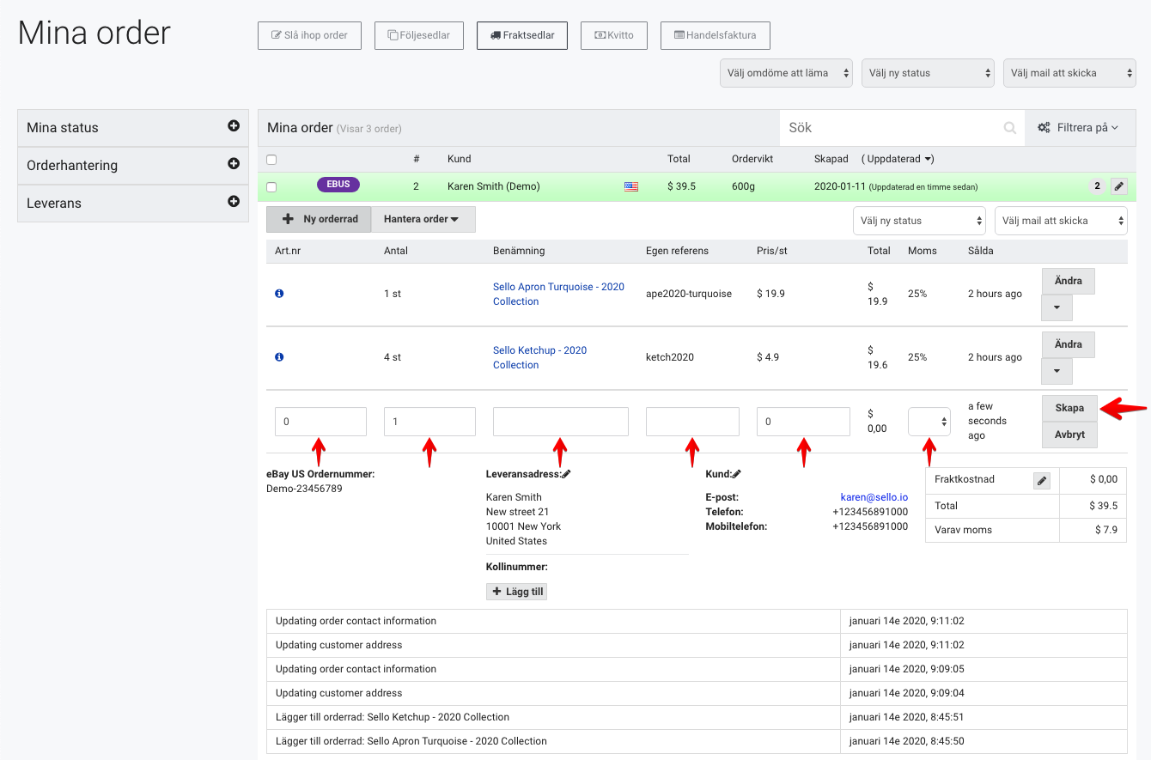
Task: Click Lägg till under Kollinummer
Action: [516, 592]
